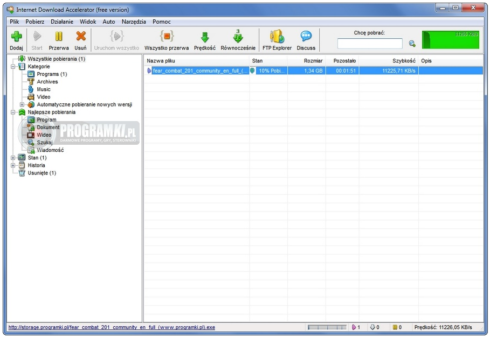Viewport: 490px width, 338px height.
Task: Select Program under Najlepsze pobierania
Action: point(46,119)
